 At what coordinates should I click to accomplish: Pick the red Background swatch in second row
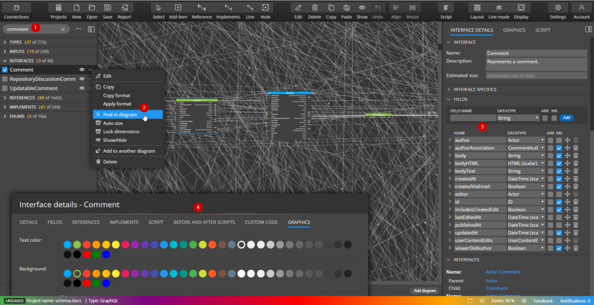tap(87, 283)
